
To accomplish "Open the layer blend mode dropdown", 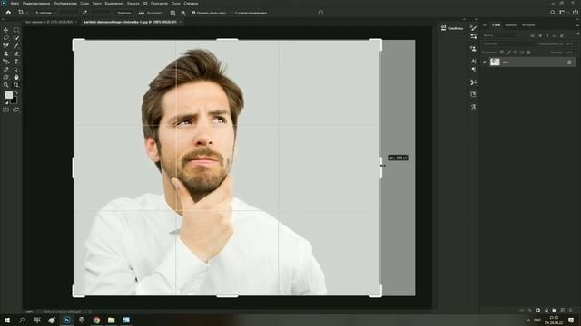I will [x=508, y=44].
